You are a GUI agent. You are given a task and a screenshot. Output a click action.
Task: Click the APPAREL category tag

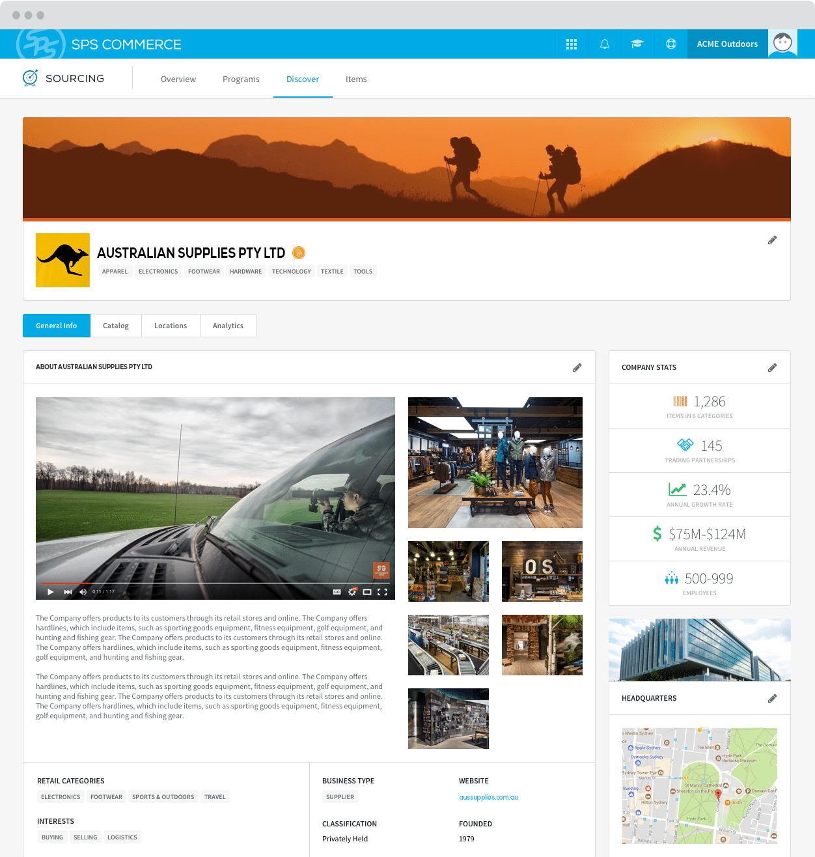point(115,272)
